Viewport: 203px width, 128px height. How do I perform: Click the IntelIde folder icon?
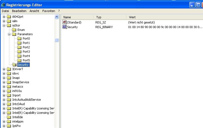coord(9,117)
